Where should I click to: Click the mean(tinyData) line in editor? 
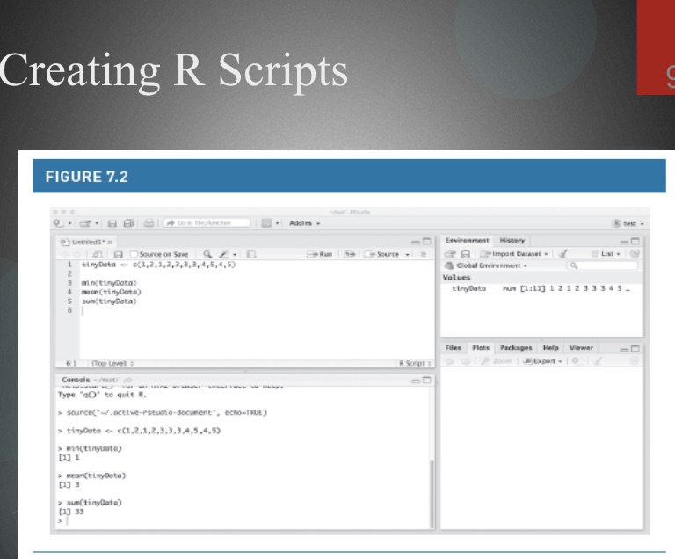[111, 292]
